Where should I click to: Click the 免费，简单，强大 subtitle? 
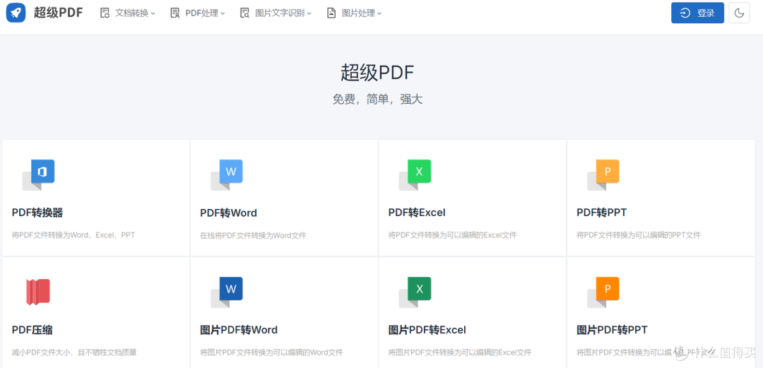[377, 100]
